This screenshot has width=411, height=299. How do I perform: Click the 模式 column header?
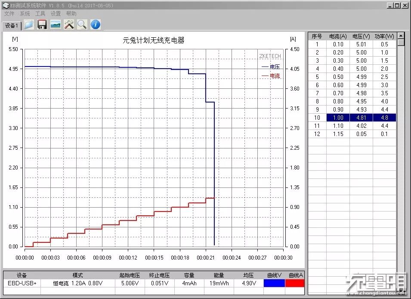click(77, 275)
